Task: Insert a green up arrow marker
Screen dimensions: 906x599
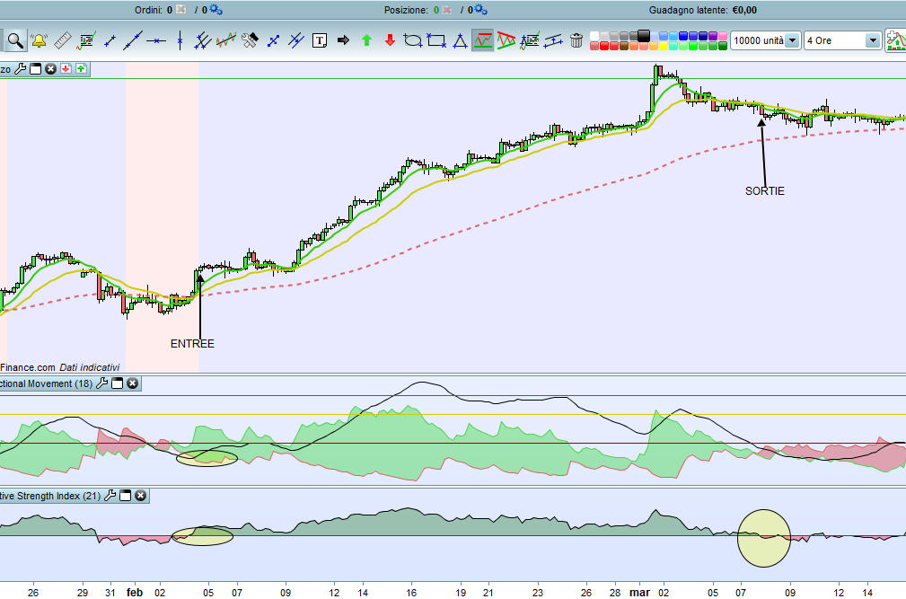Action: [366, 40]
